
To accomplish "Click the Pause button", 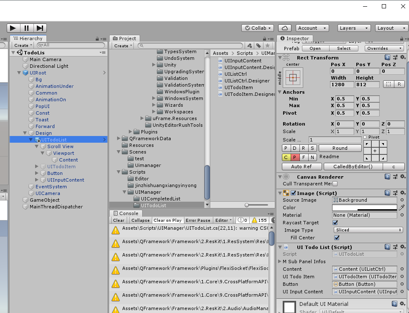I will click(x=26, y=28).
